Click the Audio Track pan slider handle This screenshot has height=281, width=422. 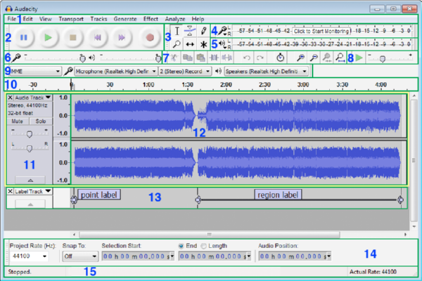tap(30, 148)
